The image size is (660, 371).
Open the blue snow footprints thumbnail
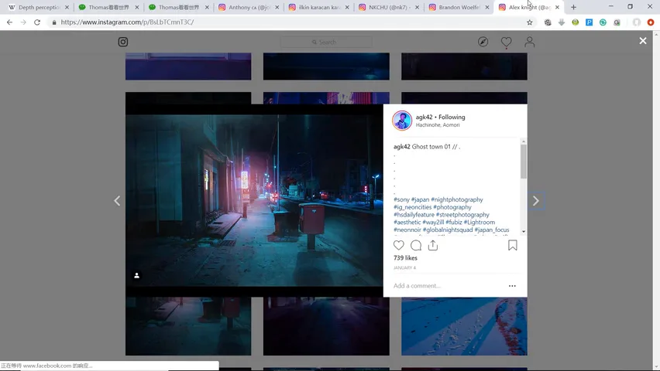[464, 326]
